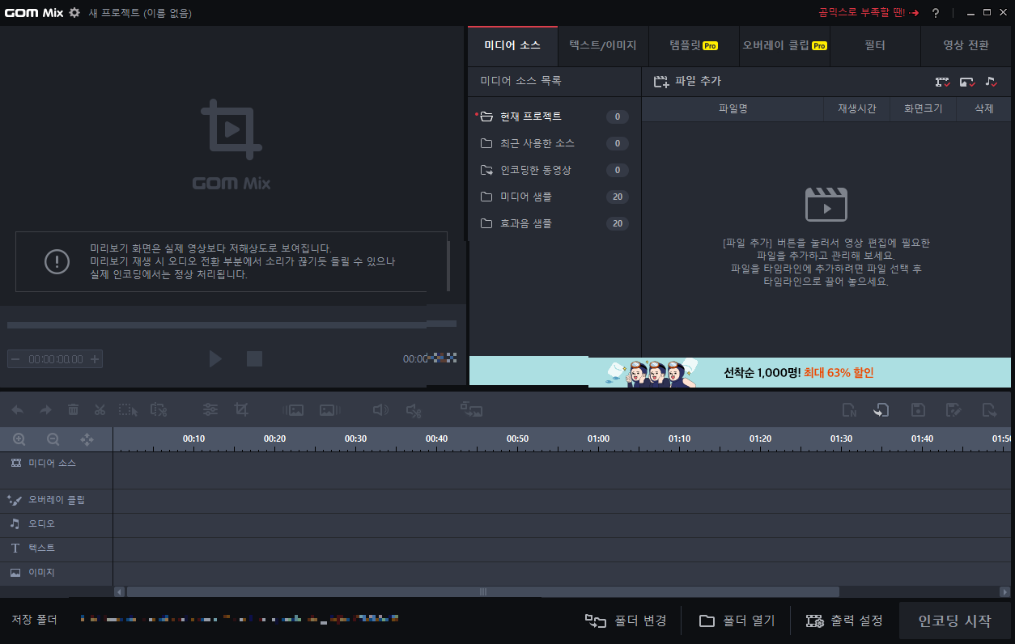Zoom in the timeline
The image size is (1015, 644).
(x=19, y=439)
